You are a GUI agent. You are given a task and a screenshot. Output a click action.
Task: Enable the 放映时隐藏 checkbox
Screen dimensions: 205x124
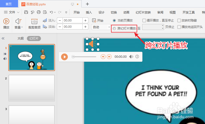pos(179,20)
